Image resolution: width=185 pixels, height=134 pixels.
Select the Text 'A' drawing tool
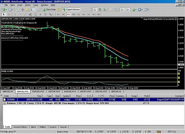(x=40, y=14)
